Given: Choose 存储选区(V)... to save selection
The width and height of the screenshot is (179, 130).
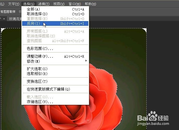Looking at the screenshot, I should (x=55, y=102).
